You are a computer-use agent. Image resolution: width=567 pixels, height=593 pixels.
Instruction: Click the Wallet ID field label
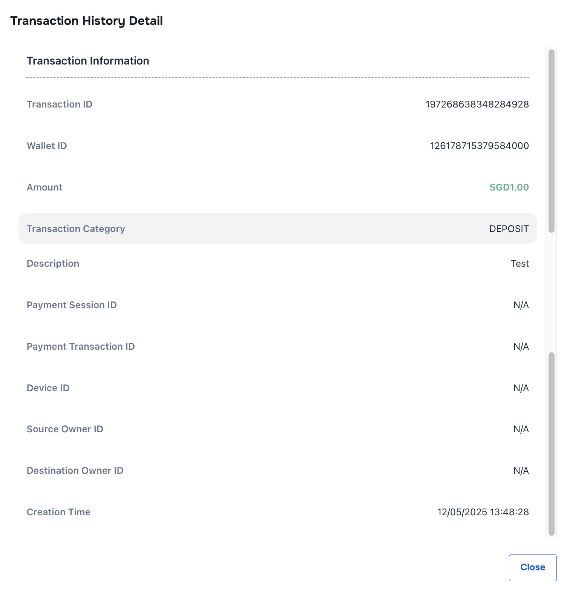(x=47, y=146)
